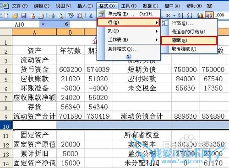Click cell containing 短期负债
This screenshot has width=229, height=168.
click(x=142, y=69)
